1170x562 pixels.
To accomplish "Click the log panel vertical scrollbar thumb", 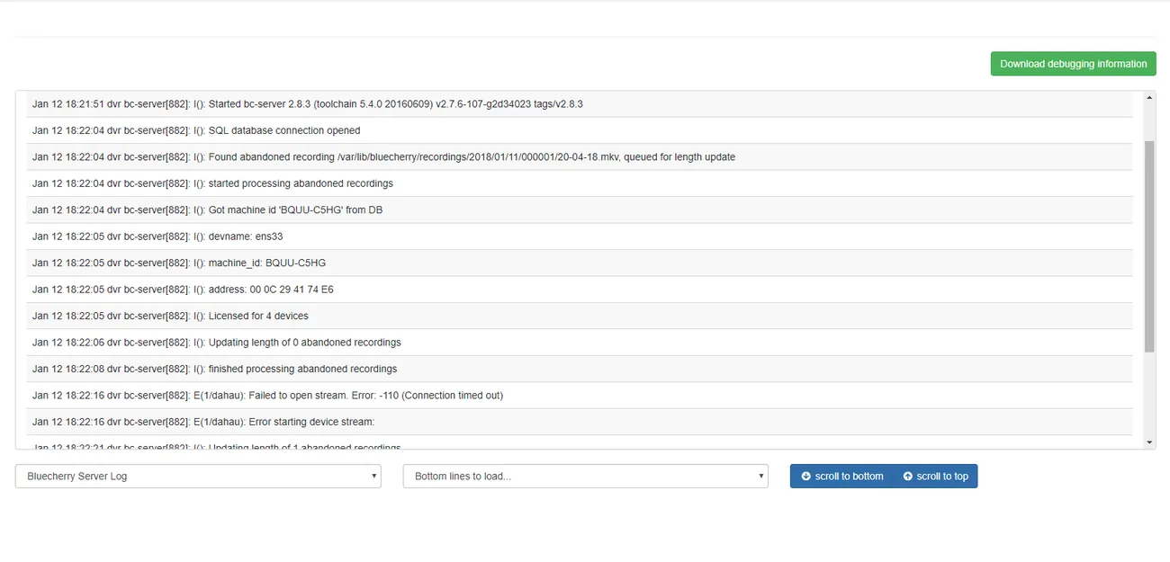I will (x=1149, y=245).
